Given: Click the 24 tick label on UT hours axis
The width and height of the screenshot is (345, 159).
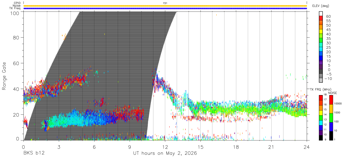Looking at the screenshot, I should click(x=307, y=147).
